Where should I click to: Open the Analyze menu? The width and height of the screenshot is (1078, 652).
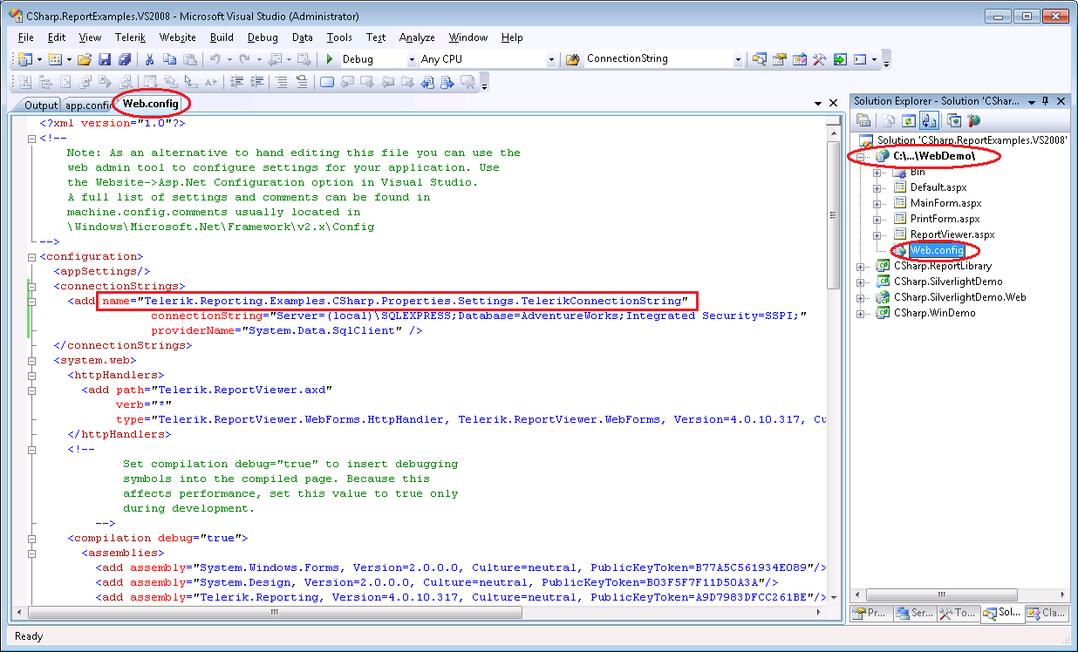click(x=417, y=37)
